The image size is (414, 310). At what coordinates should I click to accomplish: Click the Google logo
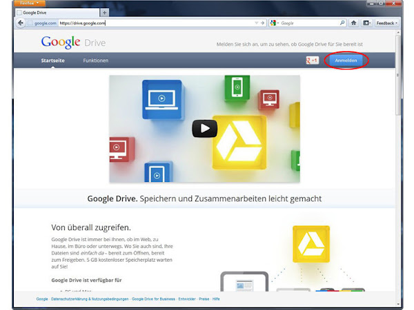click(61, 42)
